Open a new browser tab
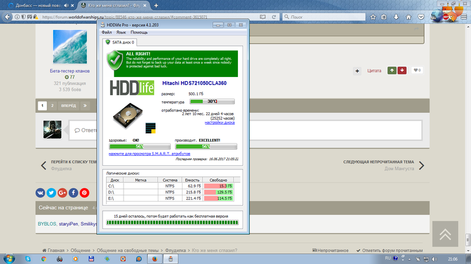Image resolution: width=471 pixels, height=264 pixels. click(x=156, y=5)
